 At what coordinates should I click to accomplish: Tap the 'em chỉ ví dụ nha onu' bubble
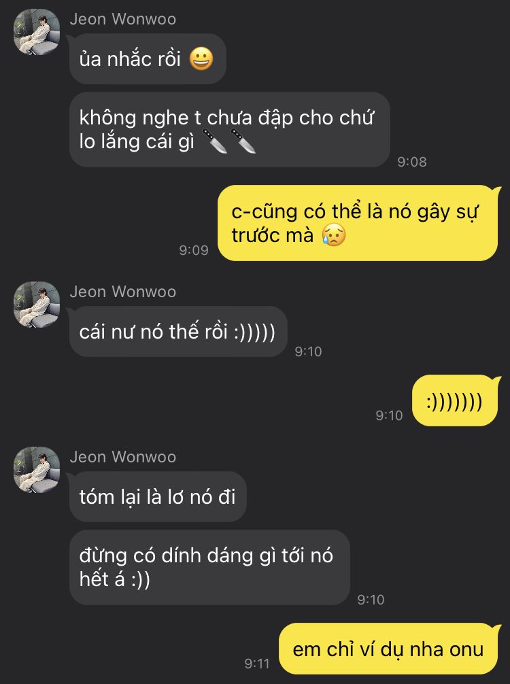click(x=389, y=649)
